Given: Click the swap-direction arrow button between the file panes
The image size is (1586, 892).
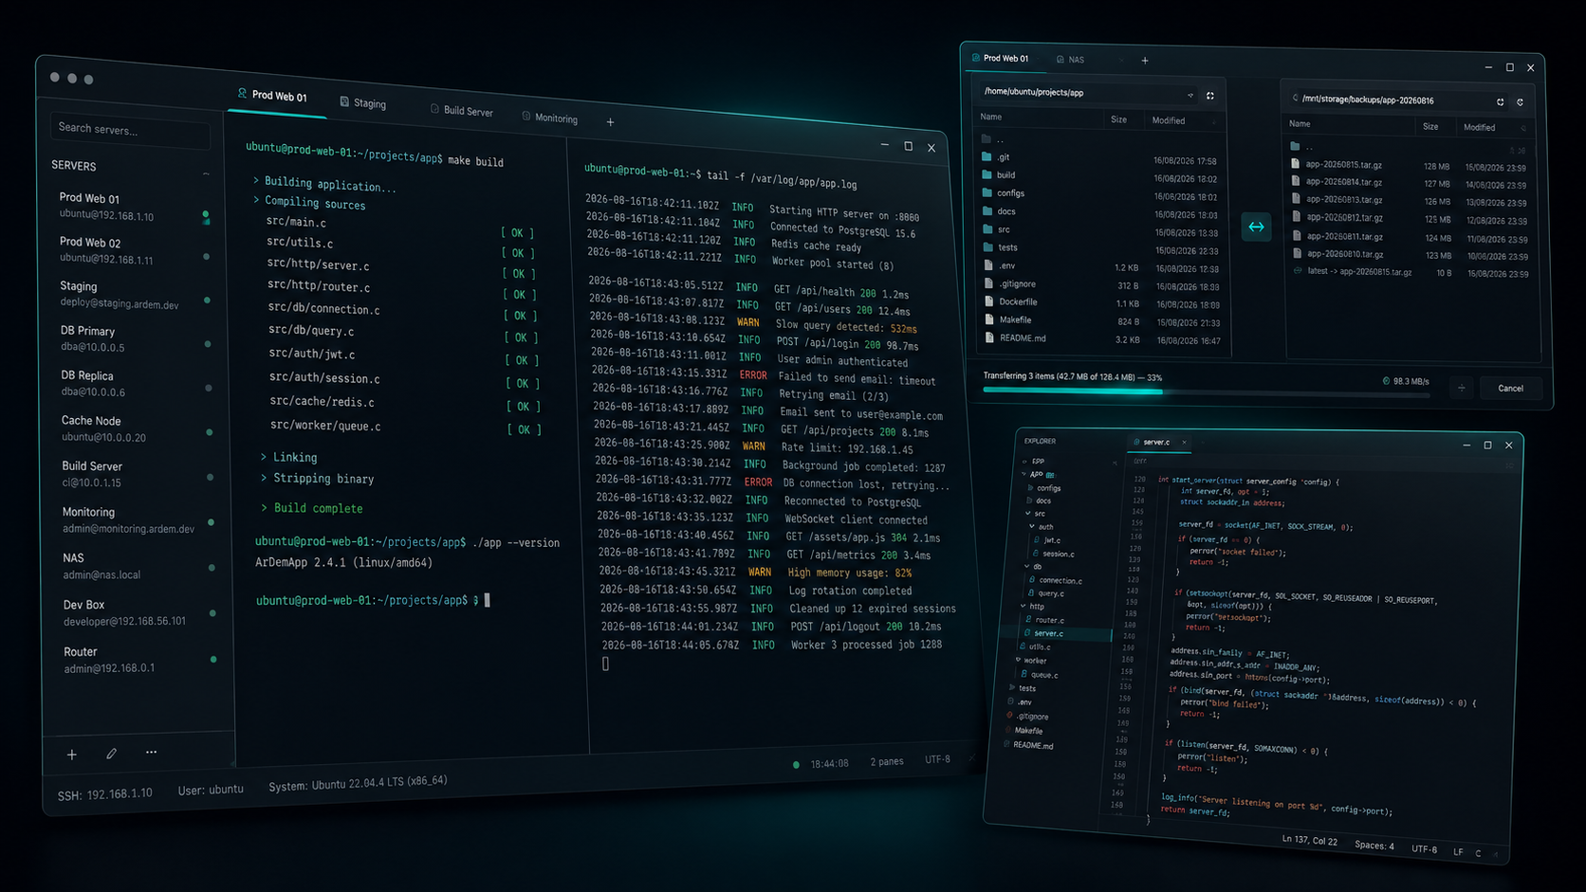Looking at the screenshot, I should point(1256,227).
